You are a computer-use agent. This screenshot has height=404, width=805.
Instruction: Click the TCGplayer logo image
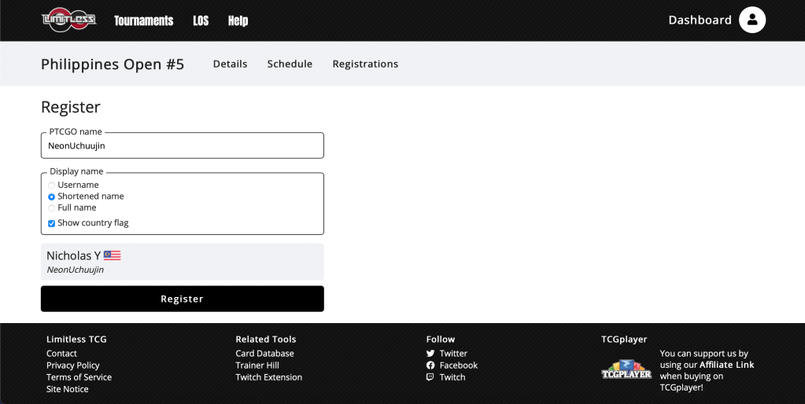click(x=626, y=370)
